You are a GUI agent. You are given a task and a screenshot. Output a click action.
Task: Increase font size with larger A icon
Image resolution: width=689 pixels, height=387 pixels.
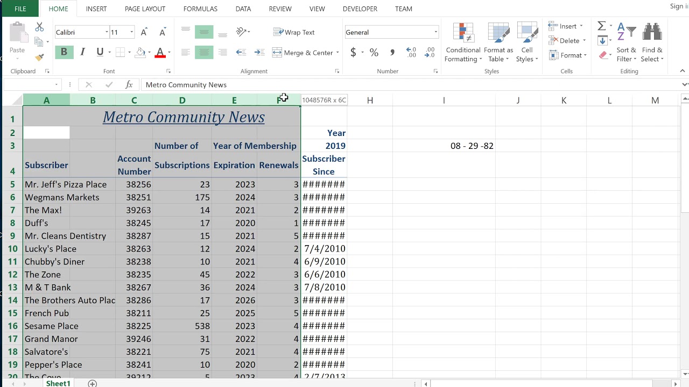pyautogui.click(x=144, y=32)
